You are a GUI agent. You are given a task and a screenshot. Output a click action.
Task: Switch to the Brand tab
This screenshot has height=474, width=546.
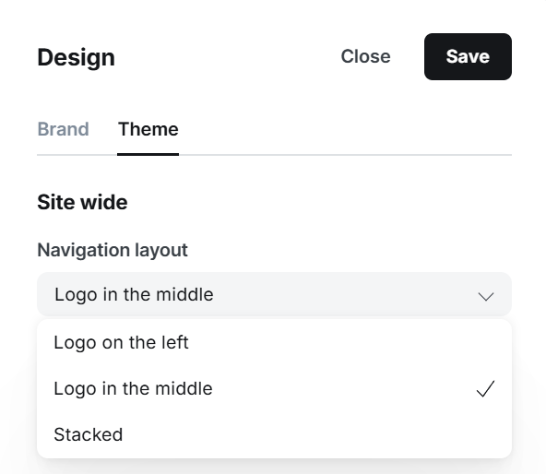click(63, 129)
